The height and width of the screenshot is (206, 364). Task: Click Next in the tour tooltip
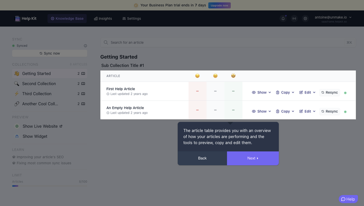coord(253,158)
